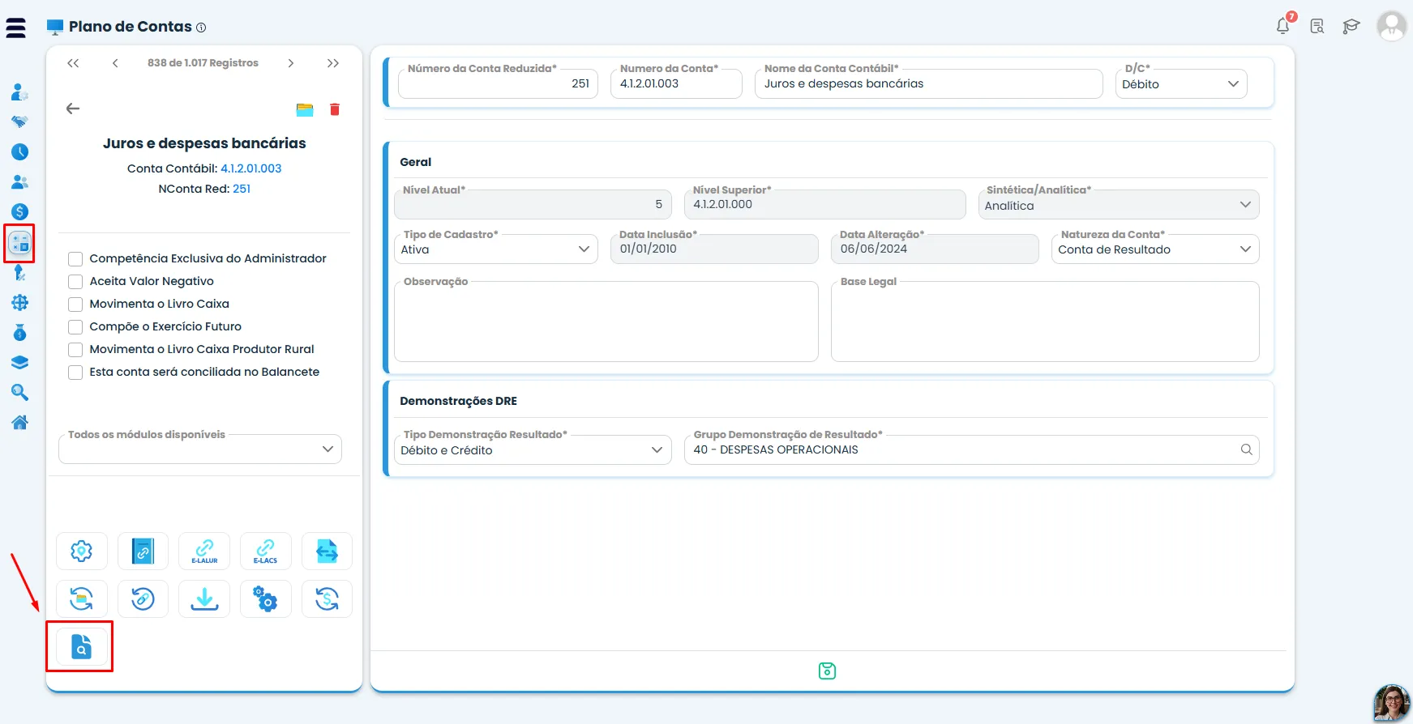
Task: Open the D/C Débito dropdown
Action: click(1181, 84)
